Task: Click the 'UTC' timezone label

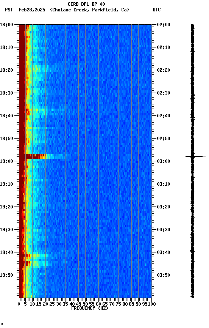Action: pyautogui.click(x=157, y=10)
